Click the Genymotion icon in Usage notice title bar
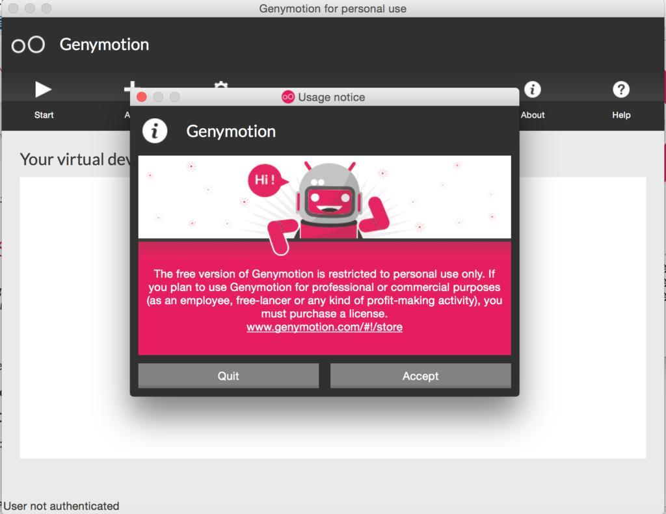Viewport: 666px width, 514px height. pyautogui.click(x=288, y=97)
